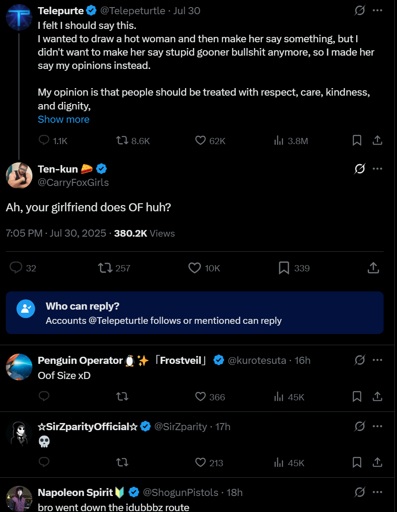397x512 pixels.
Task: Reply to Ten-kun's main tweet
Action: [16, 268]
